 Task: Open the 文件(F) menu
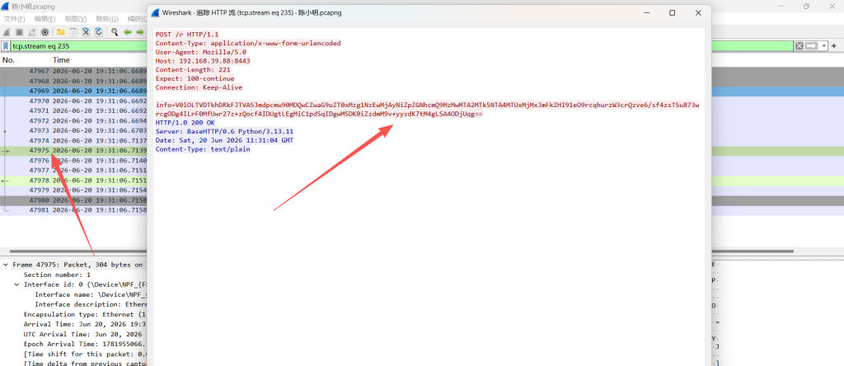point(15,19)
